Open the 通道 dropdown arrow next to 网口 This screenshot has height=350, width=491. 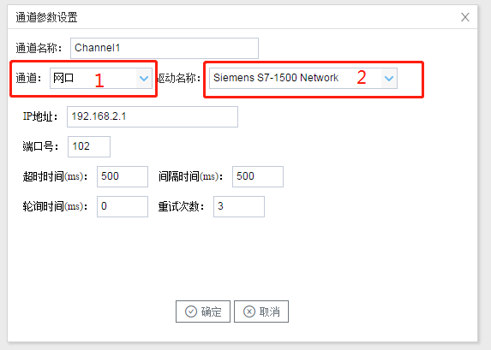[x=144, y=78]
